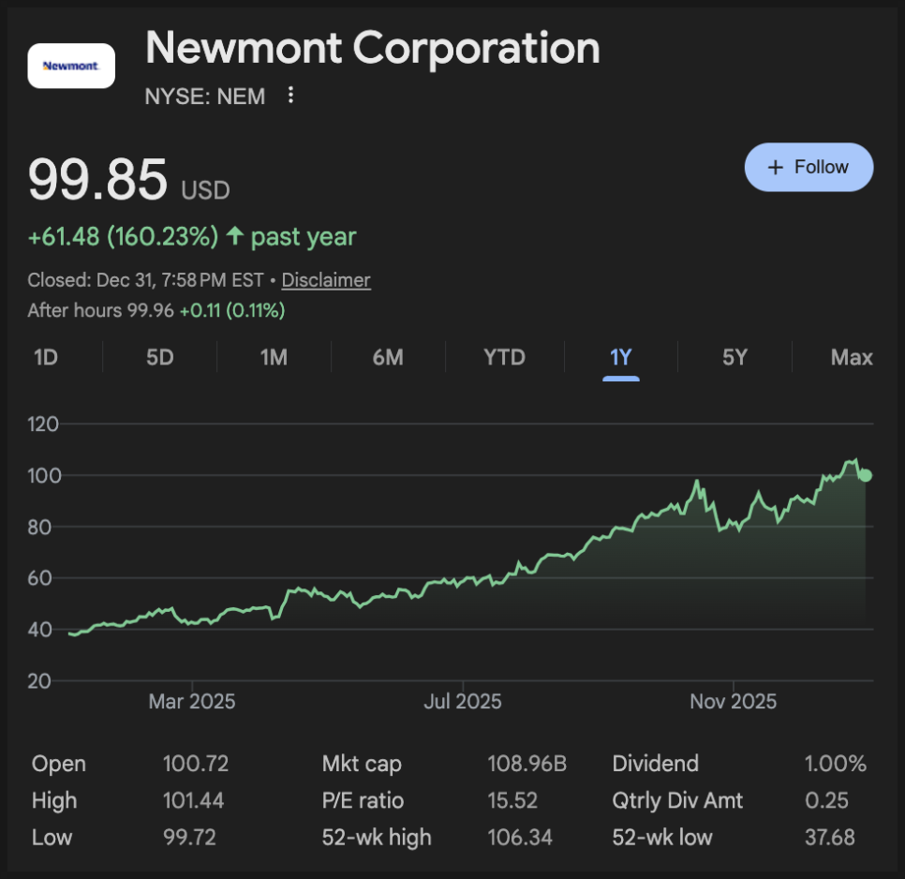Select the 1Y time range tab
Viewport: 905px width, 879px height.
point(621,357)
